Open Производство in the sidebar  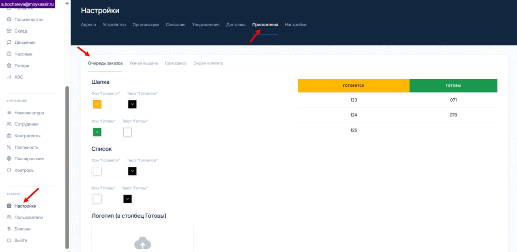pos(29,20)
